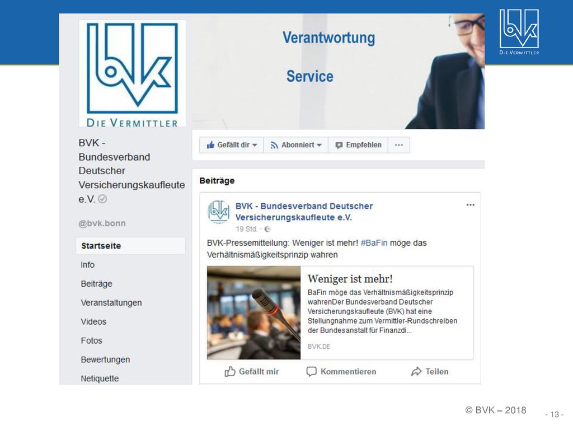
Task: Click the BVK post avatar icon
Action: tap(219, 211)
